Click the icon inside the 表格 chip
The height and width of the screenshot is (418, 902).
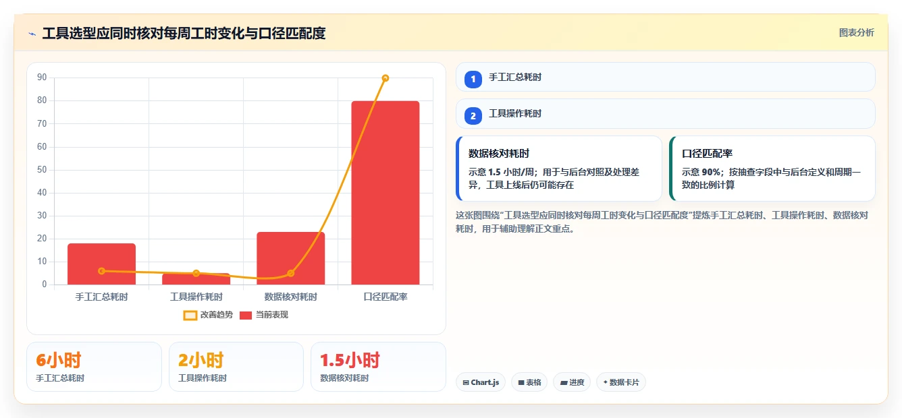[521, 383]
